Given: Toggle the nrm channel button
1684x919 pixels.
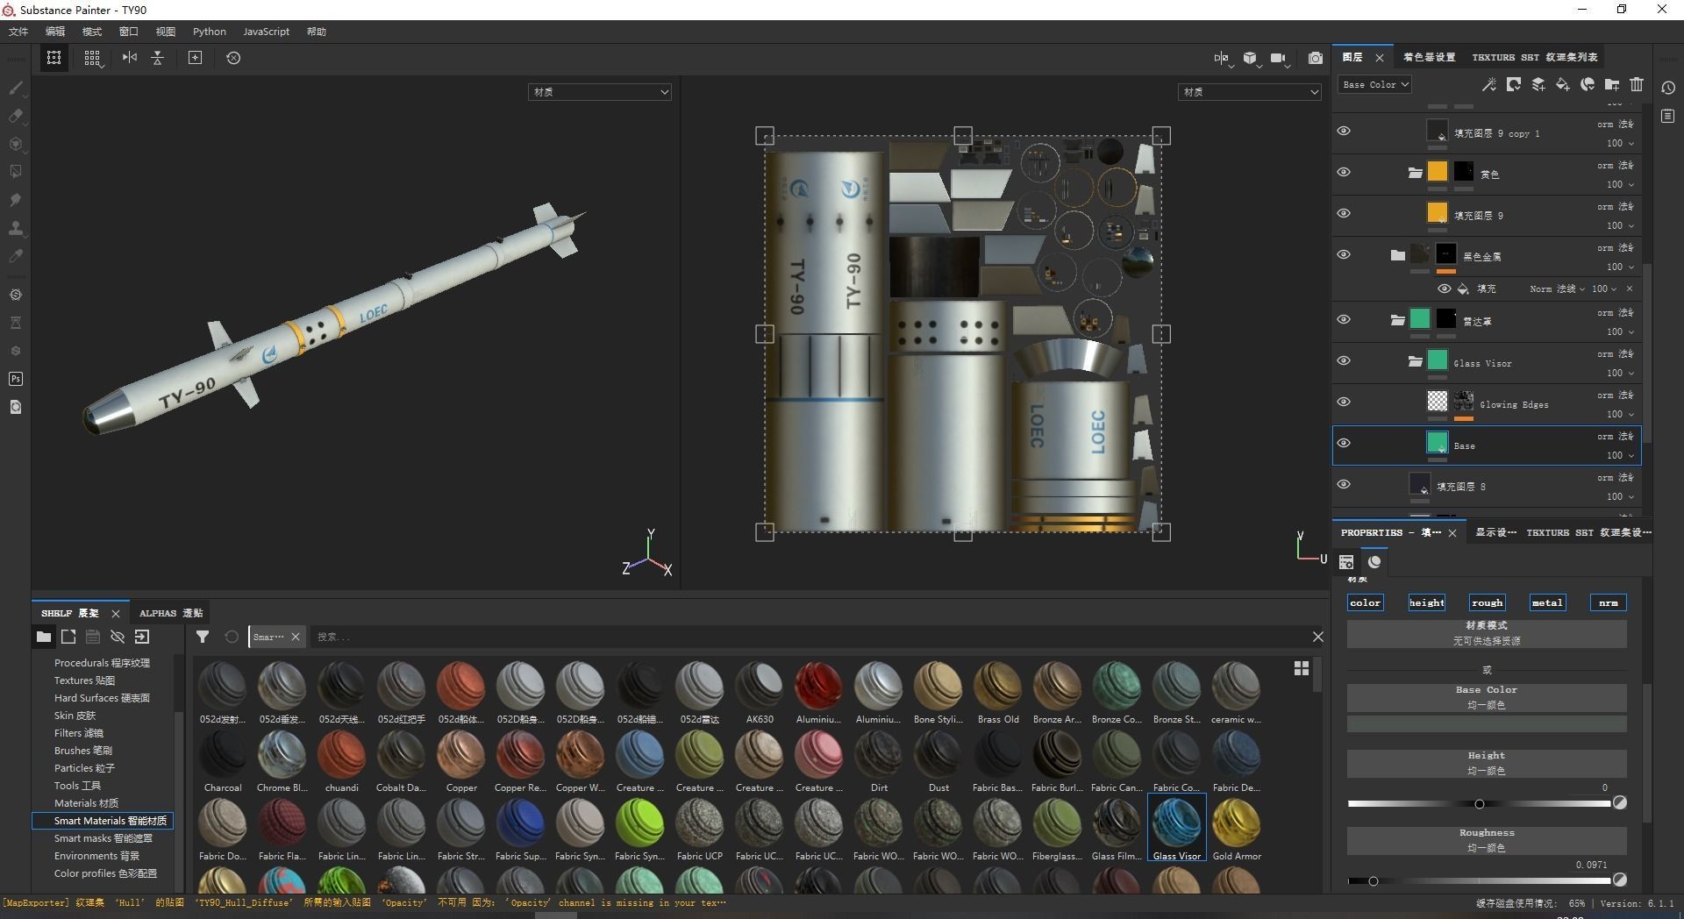Looking at the screenshot, I should pyautogui.click(x=1608, y=602).
